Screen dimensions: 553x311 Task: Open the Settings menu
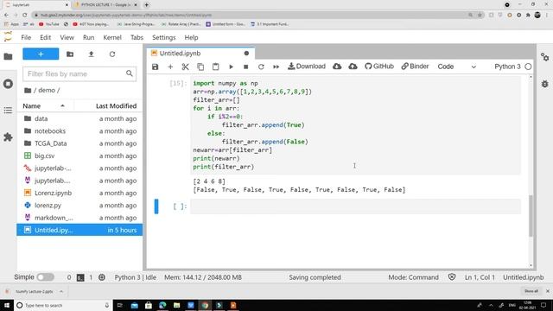coord(163,37)
